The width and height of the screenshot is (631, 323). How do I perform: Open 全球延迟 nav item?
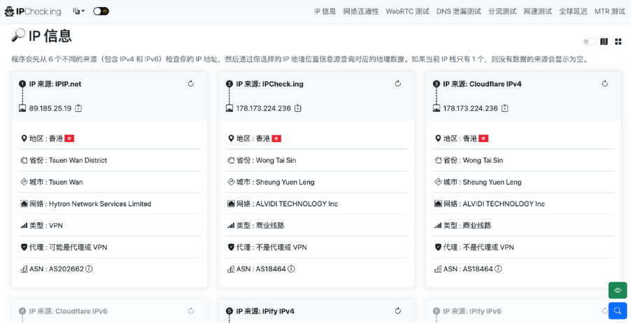click(x=573, y=11)
